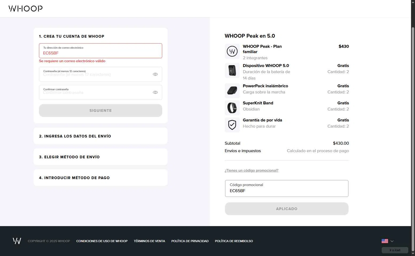Image resolution: width=415 pixels, height=256 pixels.
Task: Click section 1 Crea tu cuenta de WHOOP heading
Action: (72, 36)
